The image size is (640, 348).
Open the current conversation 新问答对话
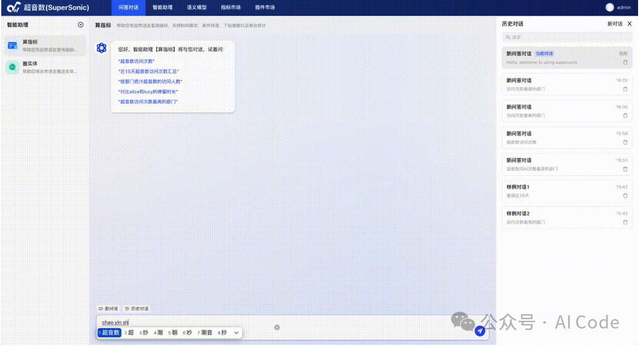pos(567,57)
